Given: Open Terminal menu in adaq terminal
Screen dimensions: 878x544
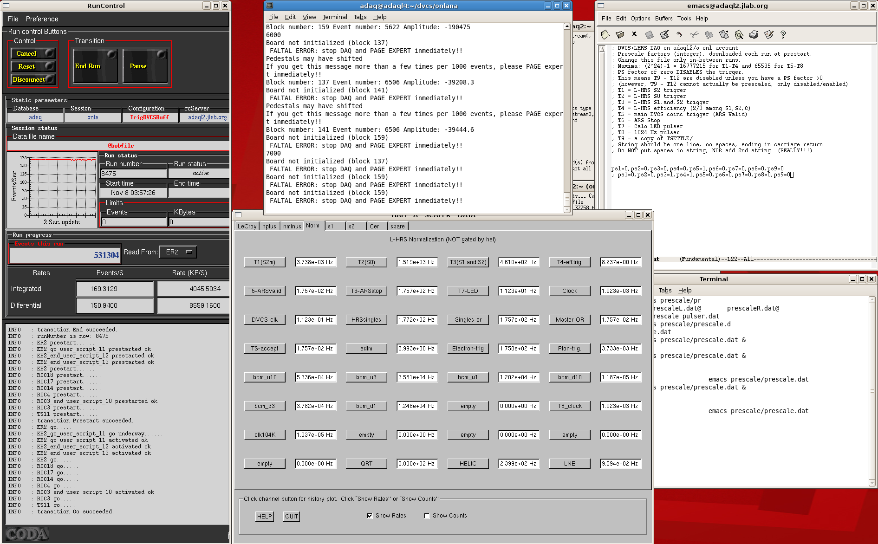Looking at the screenshot, I should (x=334, y=17).
